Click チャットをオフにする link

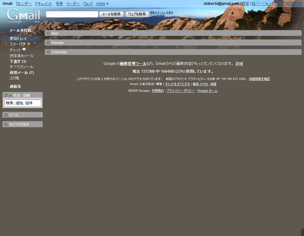coord(178,84)
